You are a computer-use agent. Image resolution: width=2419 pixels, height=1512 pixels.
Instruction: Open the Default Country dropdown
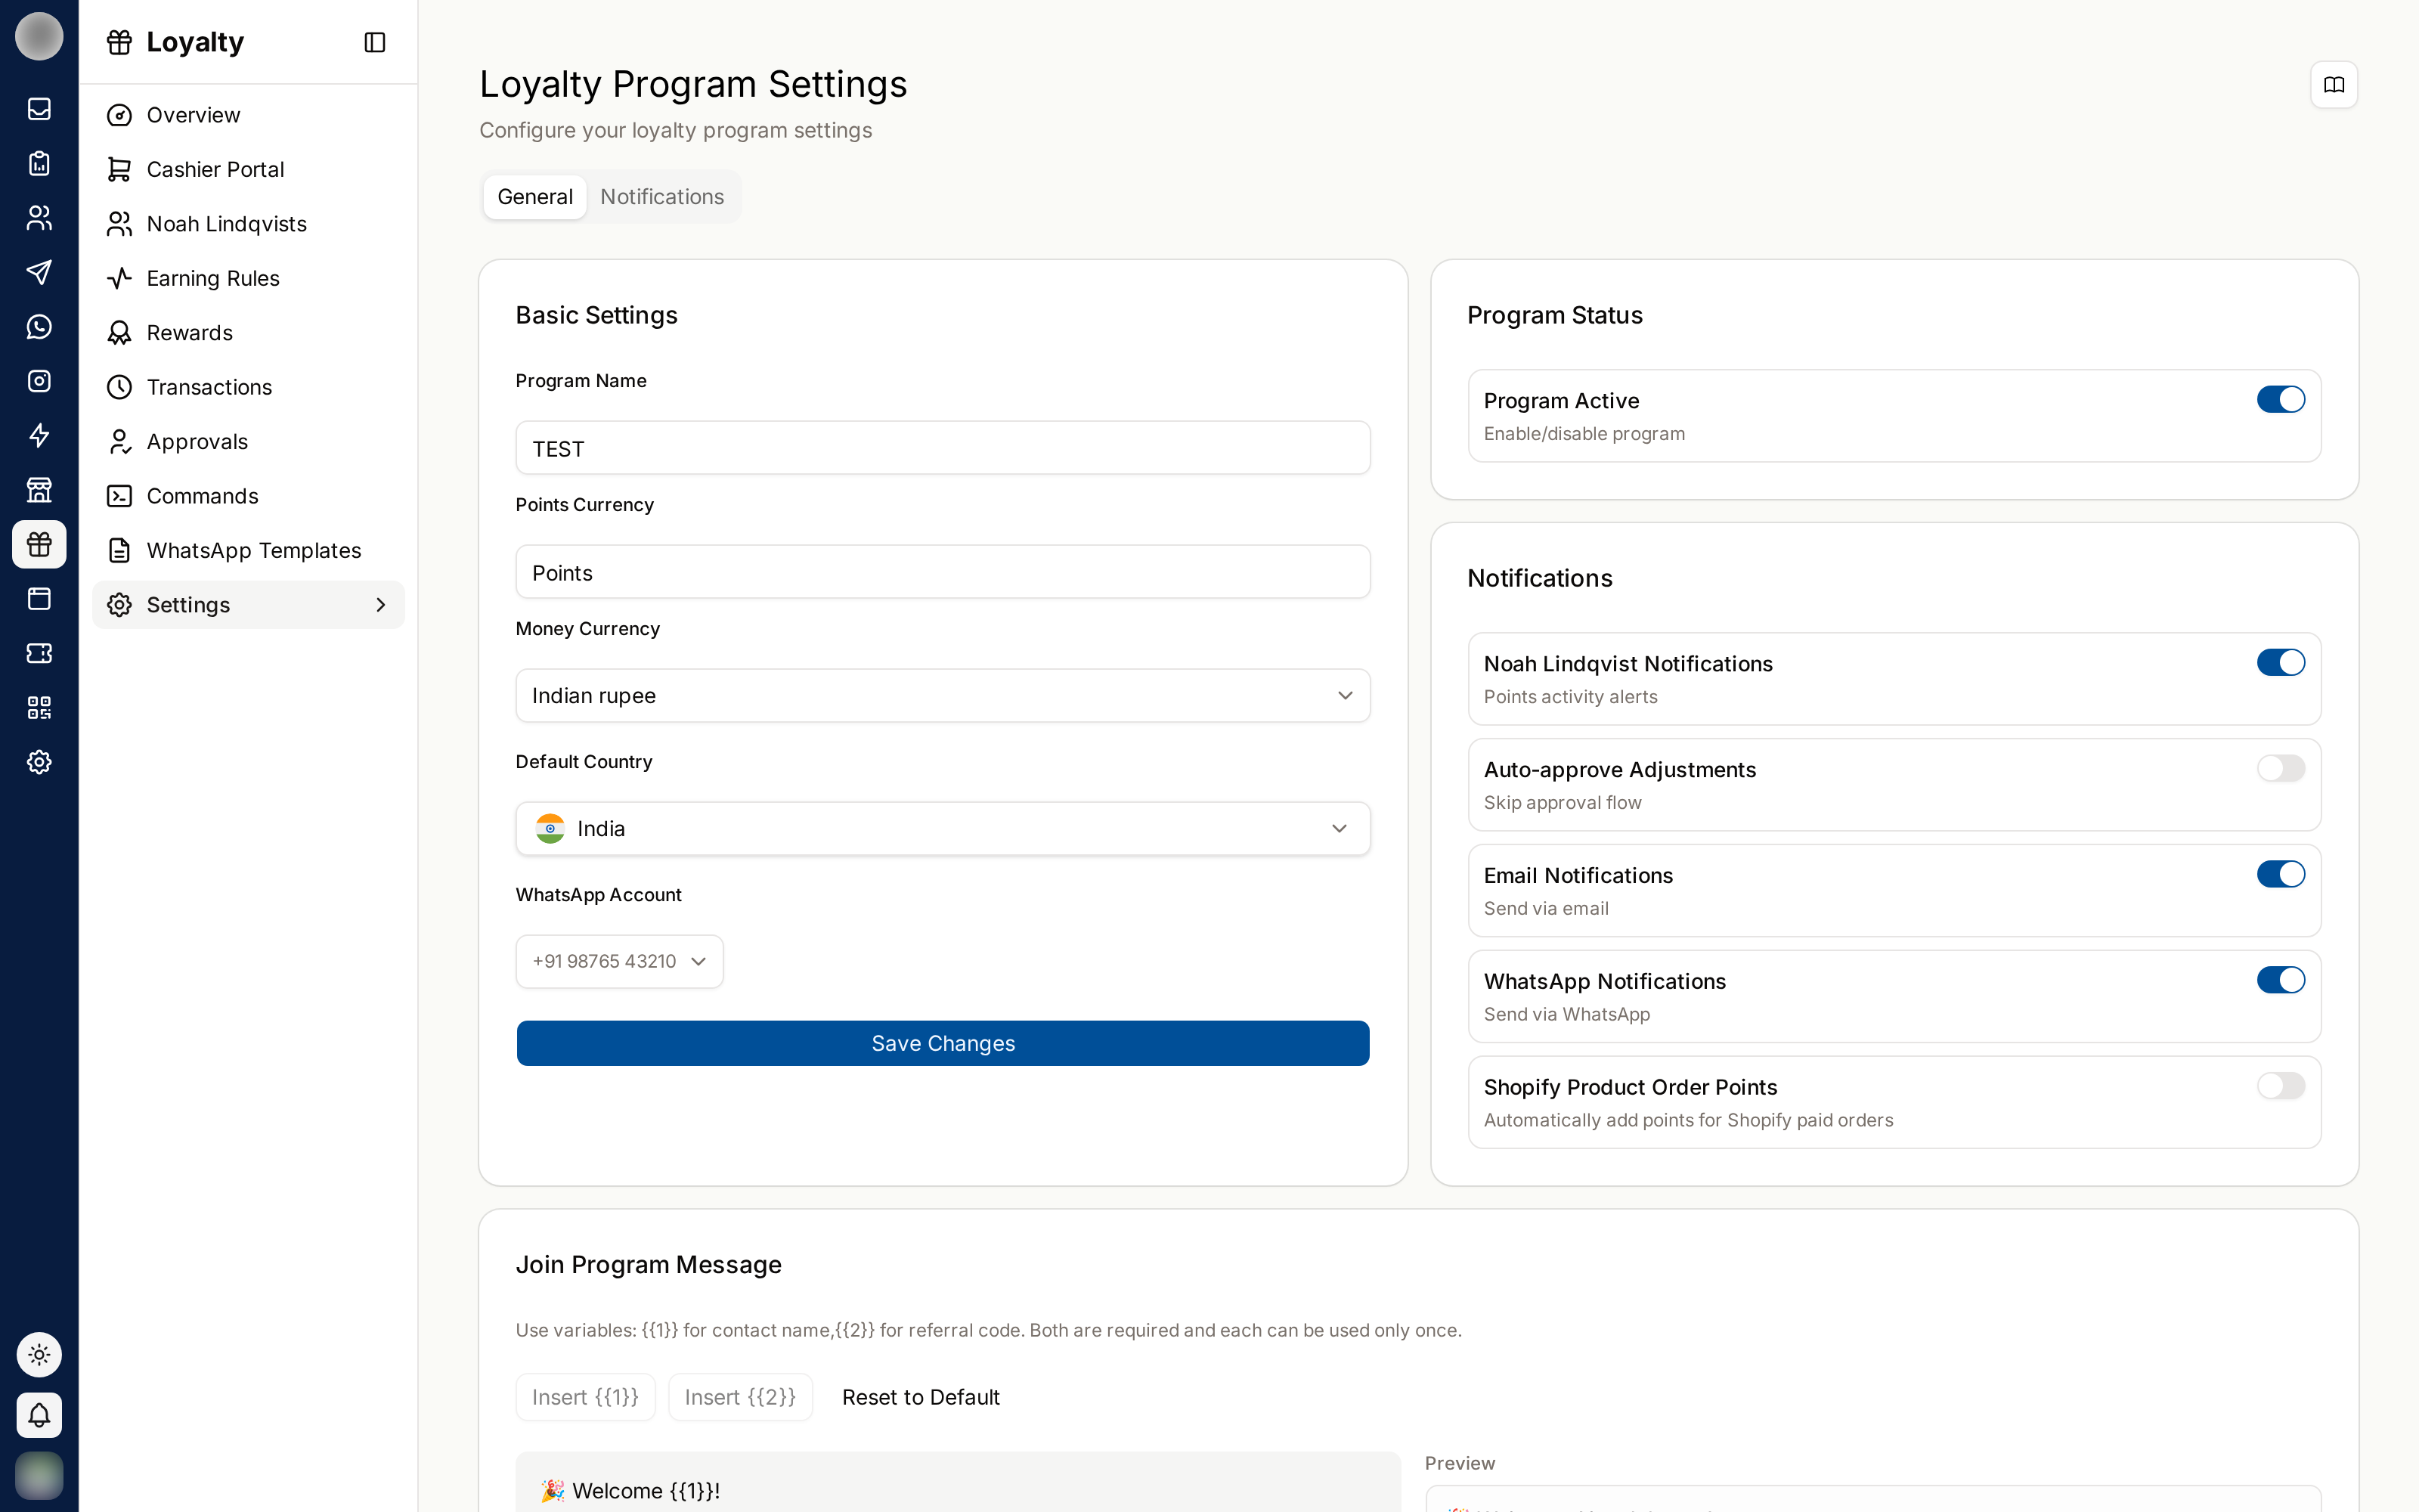coord(943,829)
